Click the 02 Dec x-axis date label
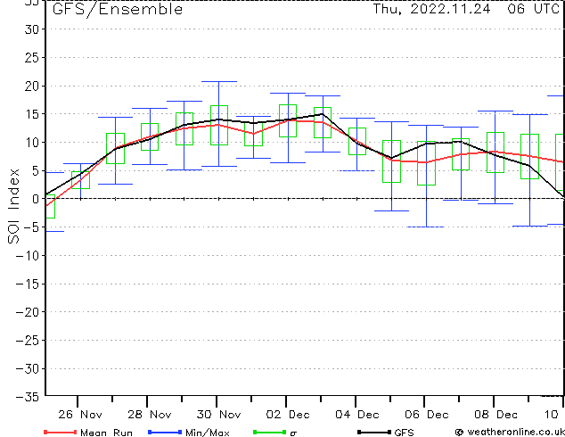The height and width of the screenshot is (437, 565). tap(288, 415)
